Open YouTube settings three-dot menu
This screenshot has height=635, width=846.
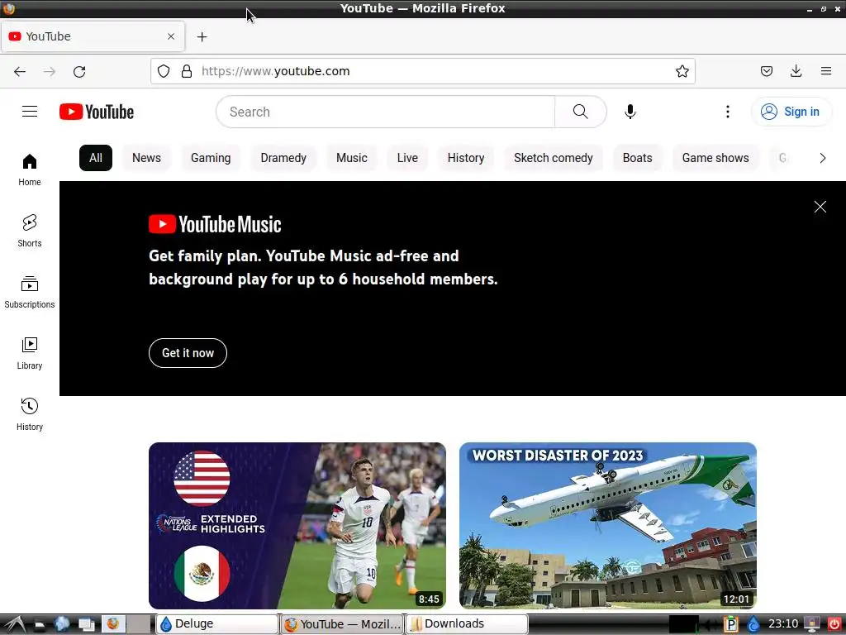click(x=727, y=112)
